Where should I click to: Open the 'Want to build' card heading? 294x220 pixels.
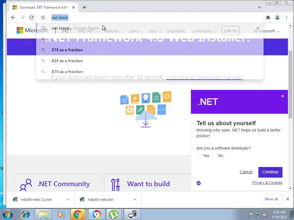click(x=148, y=184)
